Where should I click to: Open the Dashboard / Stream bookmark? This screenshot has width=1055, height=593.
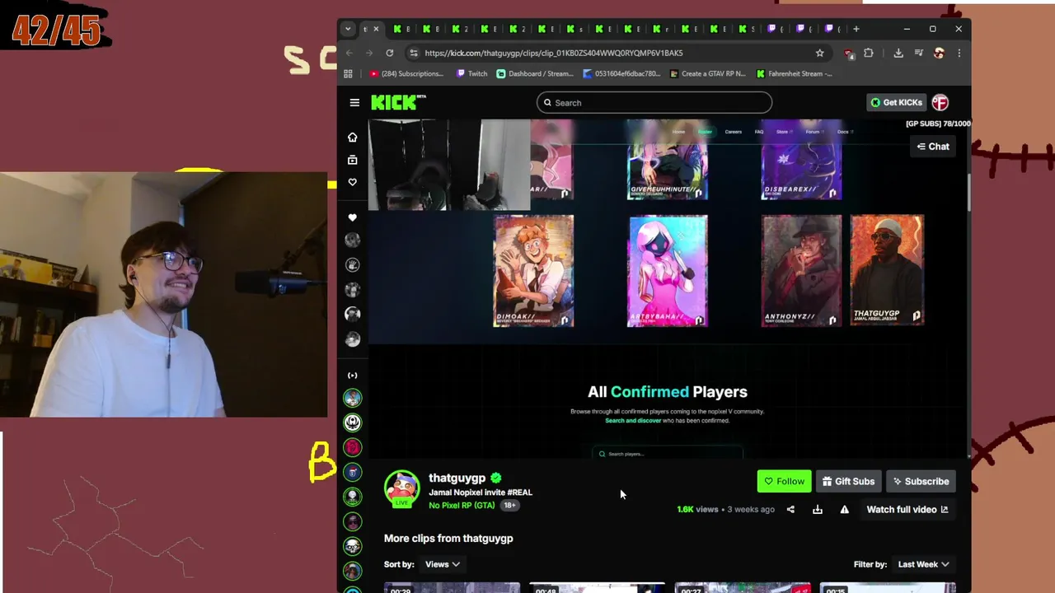coord(535,73)
